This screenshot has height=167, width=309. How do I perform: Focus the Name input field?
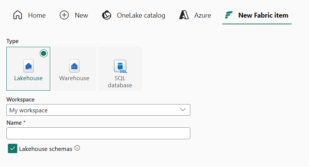[98, 133]
